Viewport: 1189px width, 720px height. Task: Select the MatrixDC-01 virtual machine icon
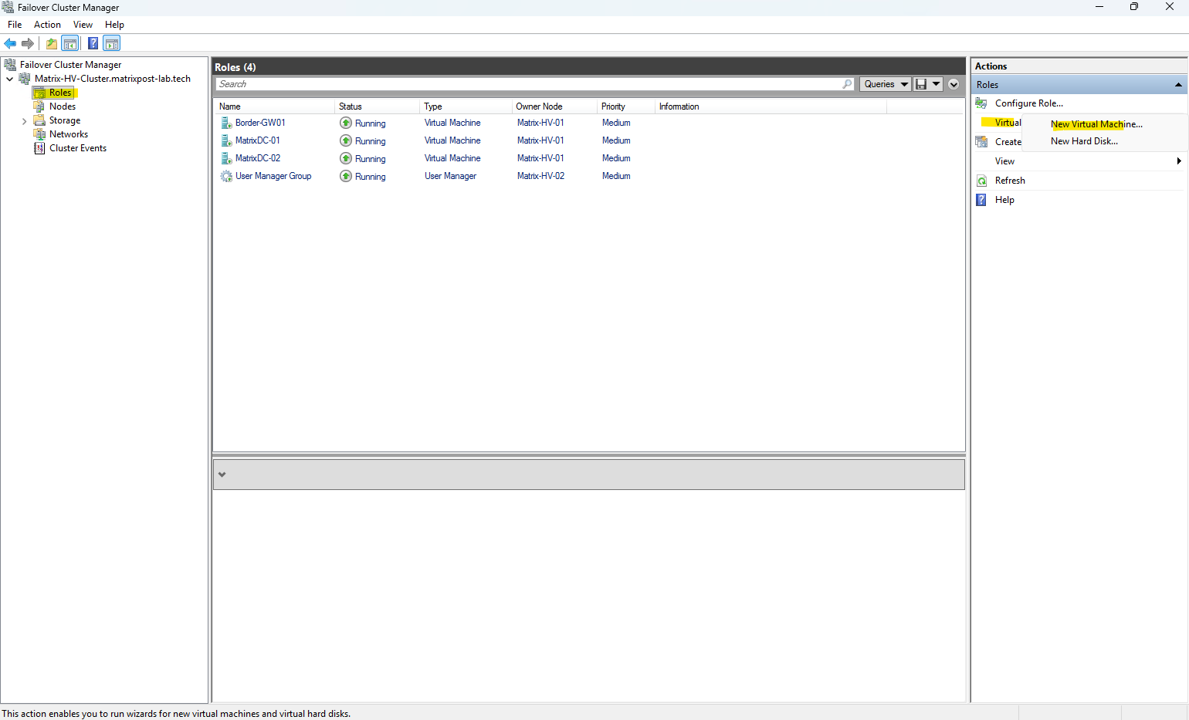pos(226,140)
